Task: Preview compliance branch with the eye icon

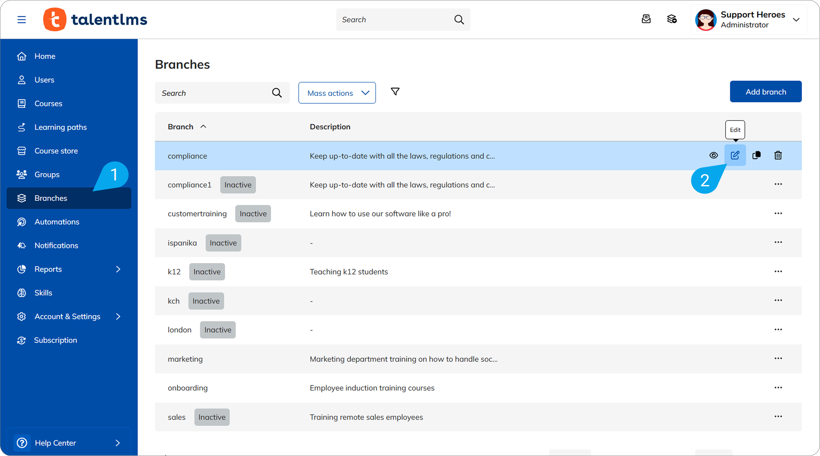Action: click(713, 155)
